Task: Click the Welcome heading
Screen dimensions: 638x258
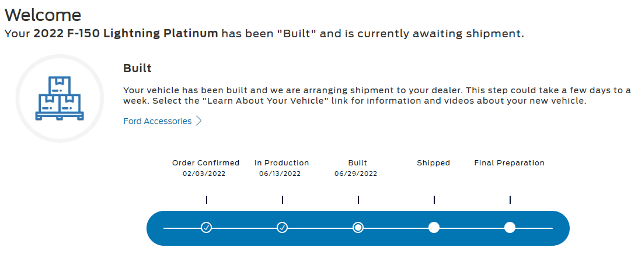Action: (x=43, y=15)
